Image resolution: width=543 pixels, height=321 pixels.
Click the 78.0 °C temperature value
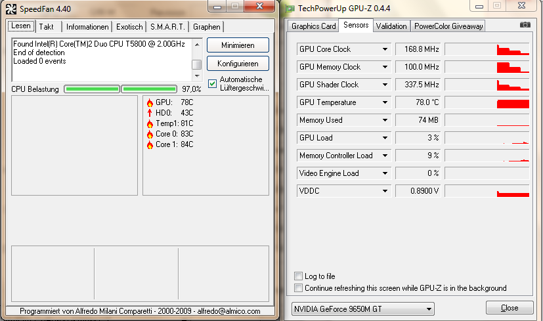[x=418, y=102]
